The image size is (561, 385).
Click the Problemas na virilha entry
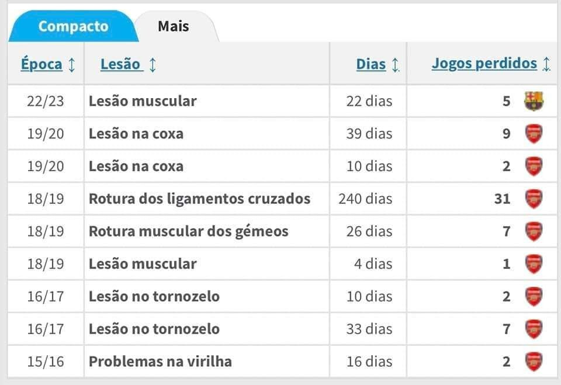point(160,362)
